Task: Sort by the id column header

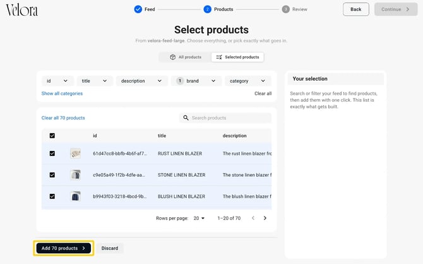Action: 95,136
